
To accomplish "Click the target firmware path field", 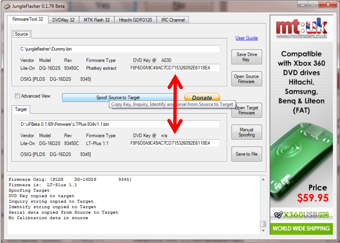I will (x=120, y=124).
